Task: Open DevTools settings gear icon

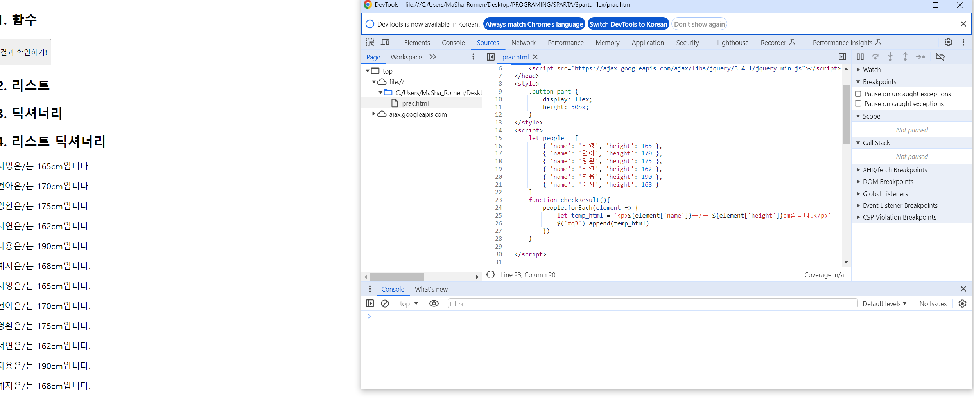Action: click(x=949, y=42)
